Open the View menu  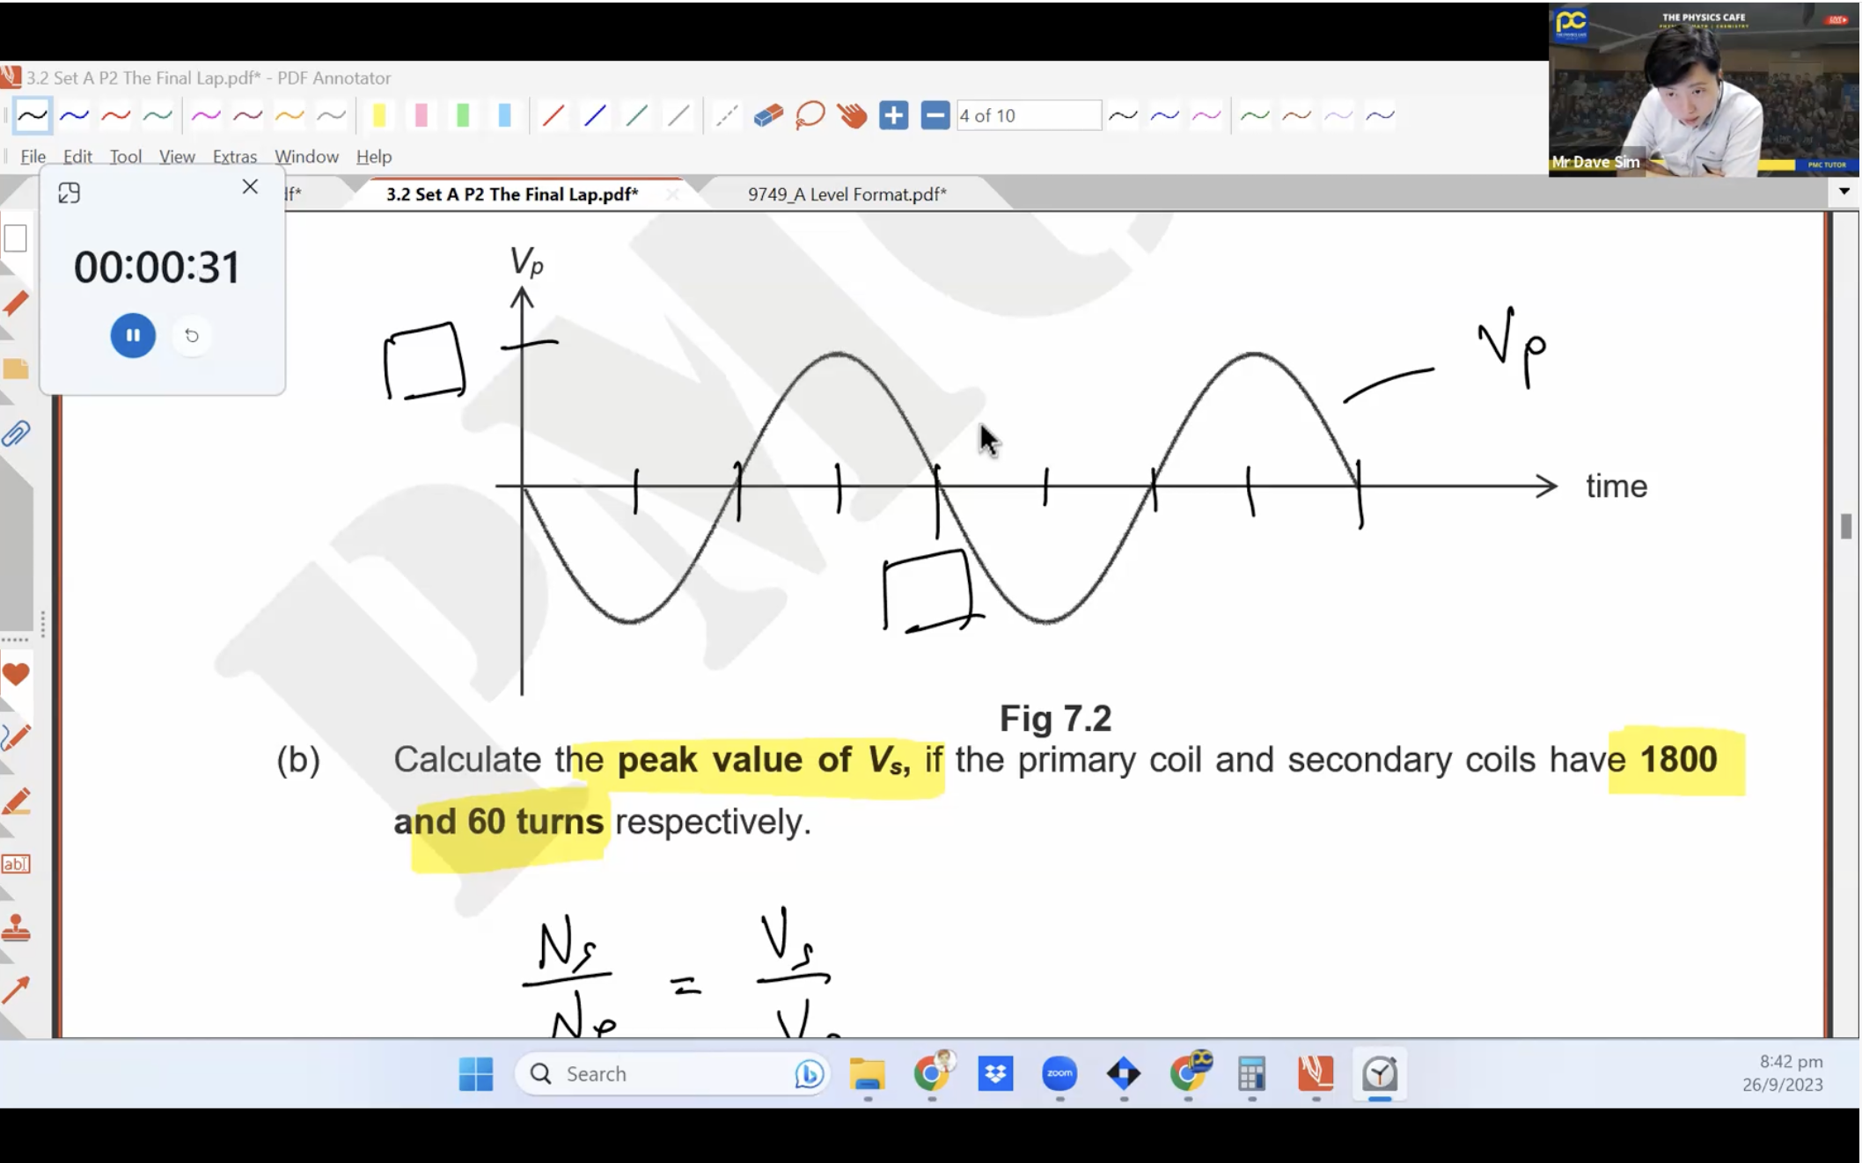(177, 157)
